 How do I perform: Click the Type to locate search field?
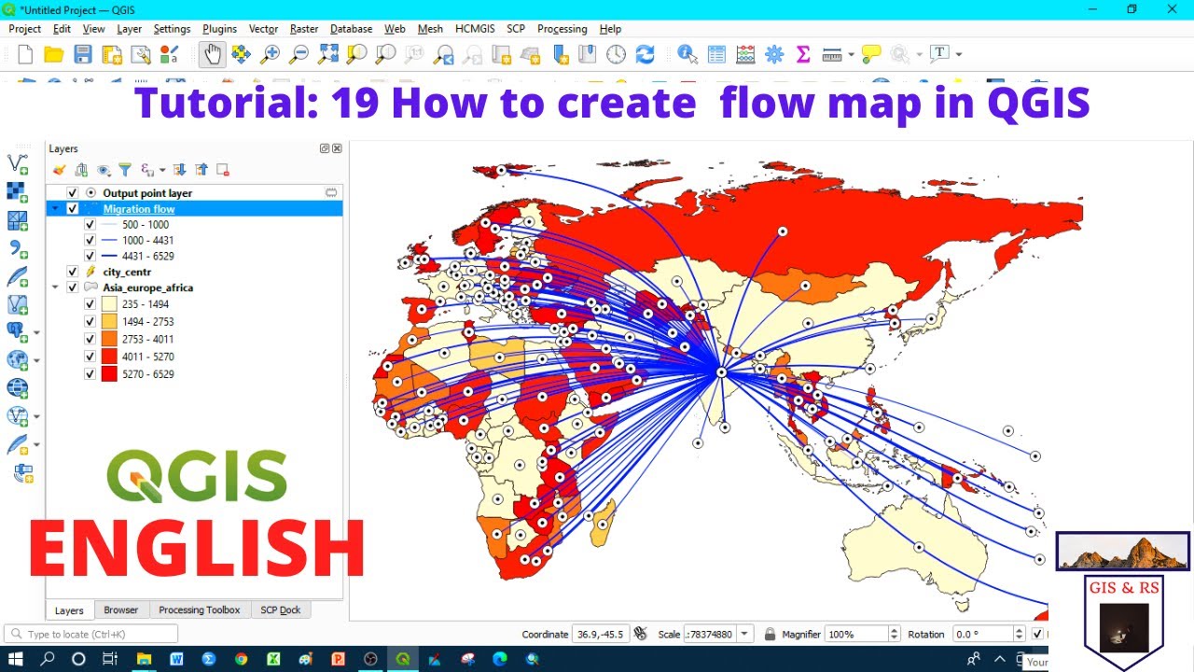91,635
